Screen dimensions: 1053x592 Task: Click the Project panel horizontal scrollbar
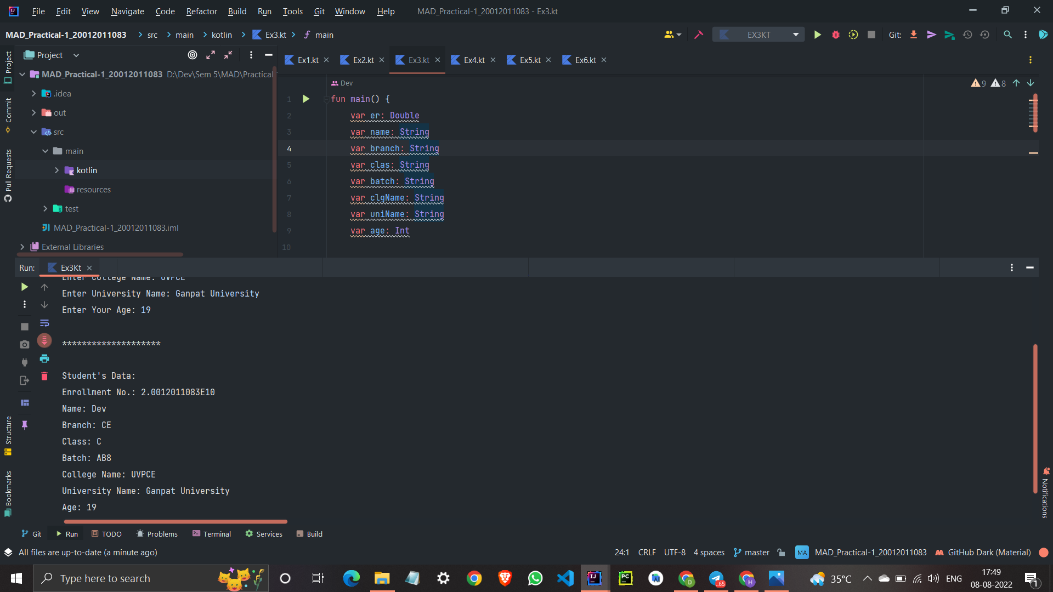(x=101, y=254)
